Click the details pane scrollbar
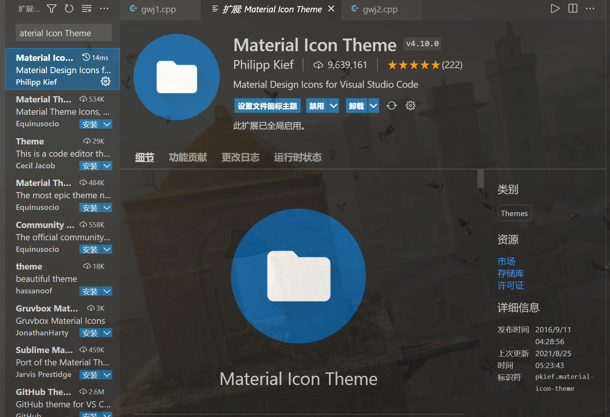The height and width of the screenshot is (417, 610). tap(480, 179)
